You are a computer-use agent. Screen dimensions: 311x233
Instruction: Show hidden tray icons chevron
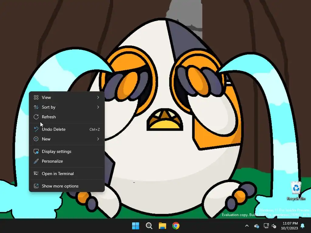[x=247, y=226]
